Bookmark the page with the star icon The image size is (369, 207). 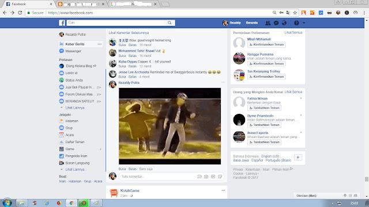(x=295, y=13)
